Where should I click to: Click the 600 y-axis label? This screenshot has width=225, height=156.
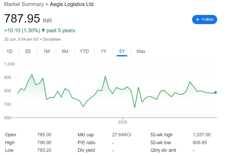[8, 118]
